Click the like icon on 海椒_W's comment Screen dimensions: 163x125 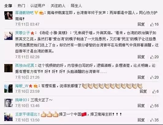(x=154, y=91)
